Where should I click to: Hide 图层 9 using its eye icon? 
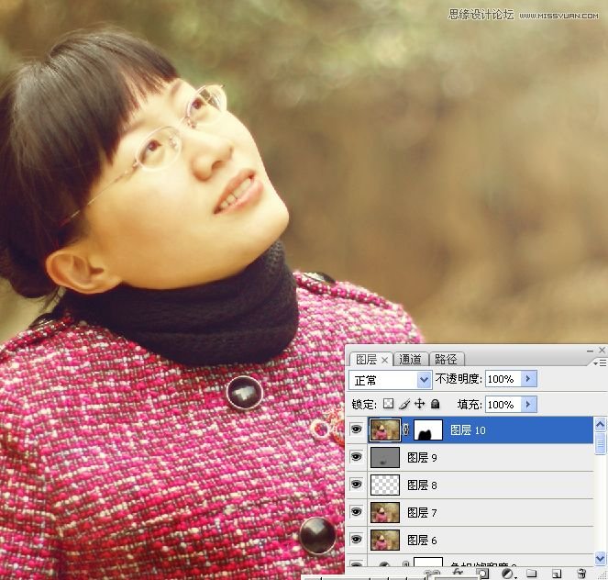(357, 457)
